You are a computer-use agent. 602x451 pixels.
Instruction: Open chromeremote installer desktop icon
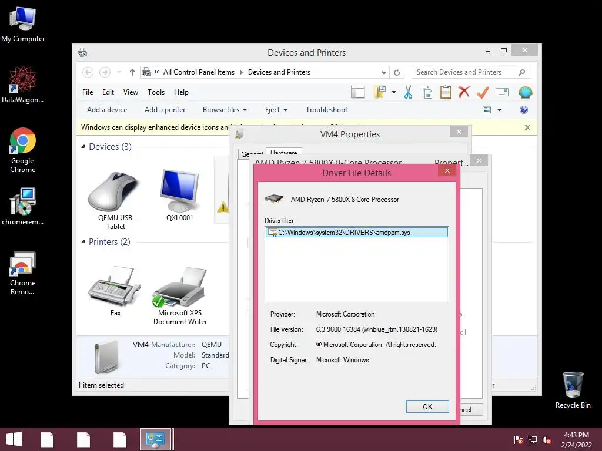(x=23, y=206)
